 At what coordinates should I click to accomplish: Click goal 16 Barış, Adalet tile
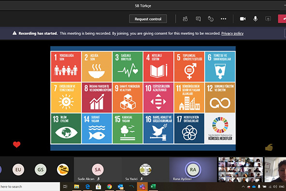coord(158,128)
